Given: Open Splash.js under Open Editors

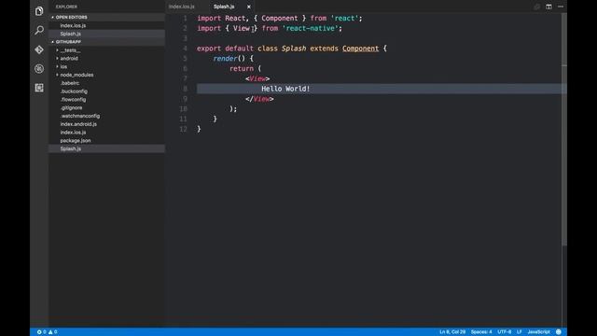Looking at the screenshot, I should point(71,34).
